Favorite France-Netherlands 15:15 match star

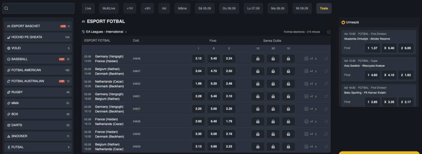[x=326, y=121]
